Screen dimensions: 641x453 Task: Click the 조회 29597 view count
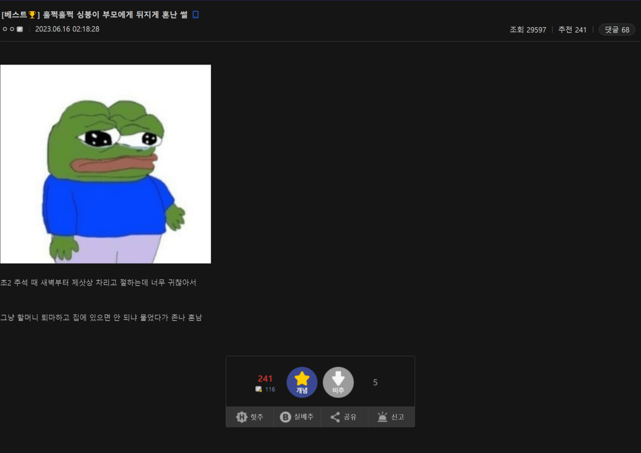click(x=528, y=30)
